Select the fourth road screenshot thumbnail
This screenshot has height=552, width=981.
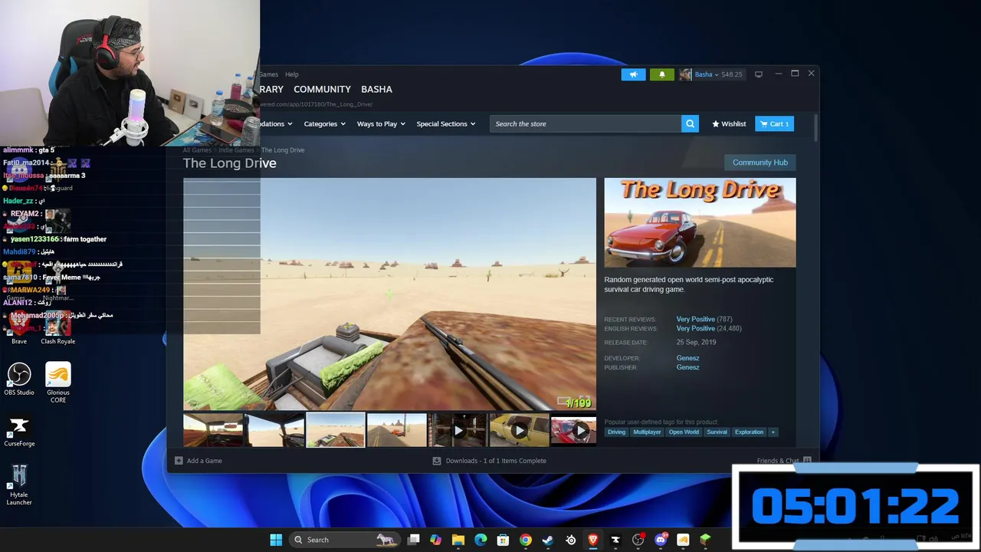(396, 430)
